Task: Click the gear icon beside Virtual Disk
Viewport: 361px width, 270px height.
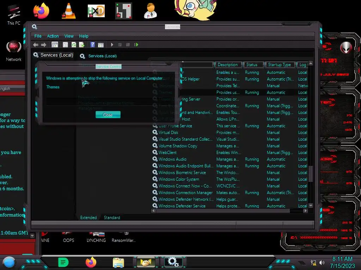Action: (x=155, y=132)
